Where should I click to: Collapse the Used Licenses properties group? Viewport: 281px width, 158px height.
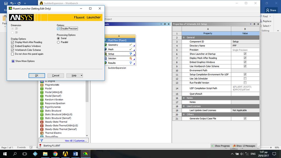coord(184,106)
